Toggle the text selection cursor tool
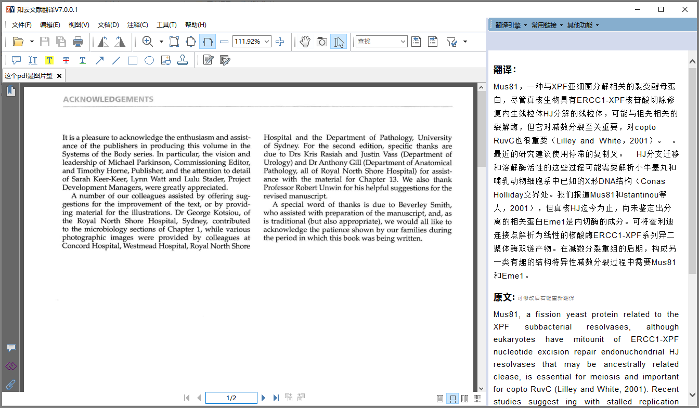This screenshot has width=699, height=408. [x=339, y=42]
